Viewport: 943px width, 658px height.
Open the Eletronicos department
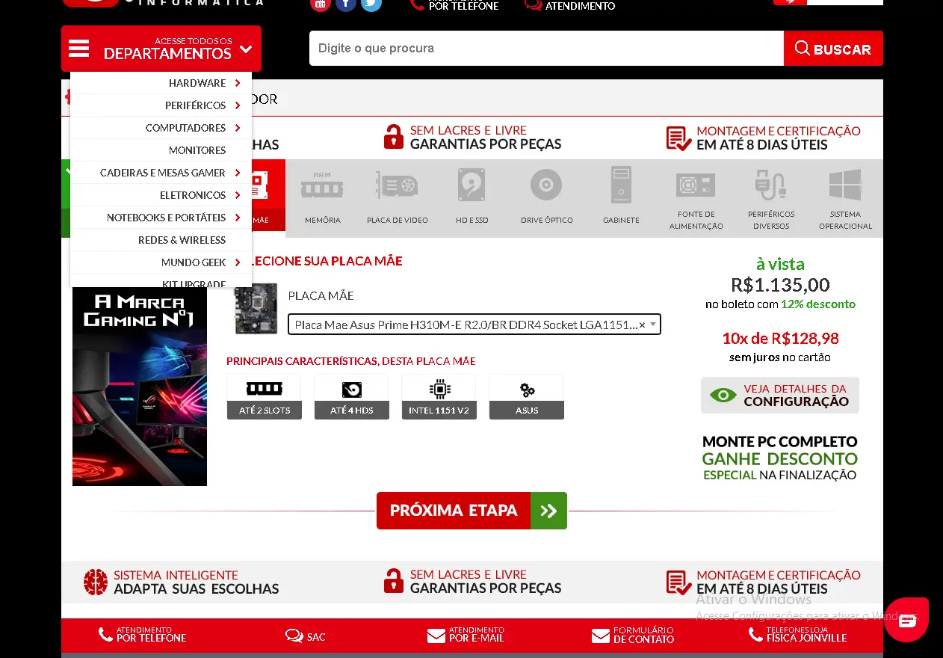click(x=193, y=195)
